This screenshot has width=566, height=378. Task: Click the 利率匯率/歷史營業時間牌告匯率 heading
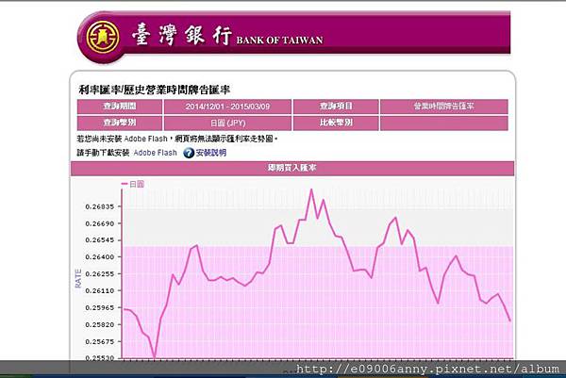coord(154,90)
